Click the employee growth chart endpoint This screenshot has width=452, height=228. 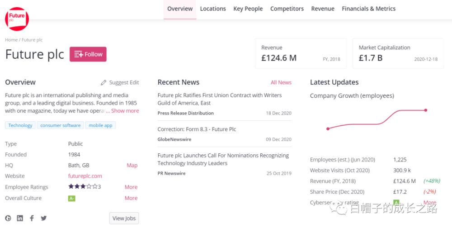coord(426,110)
